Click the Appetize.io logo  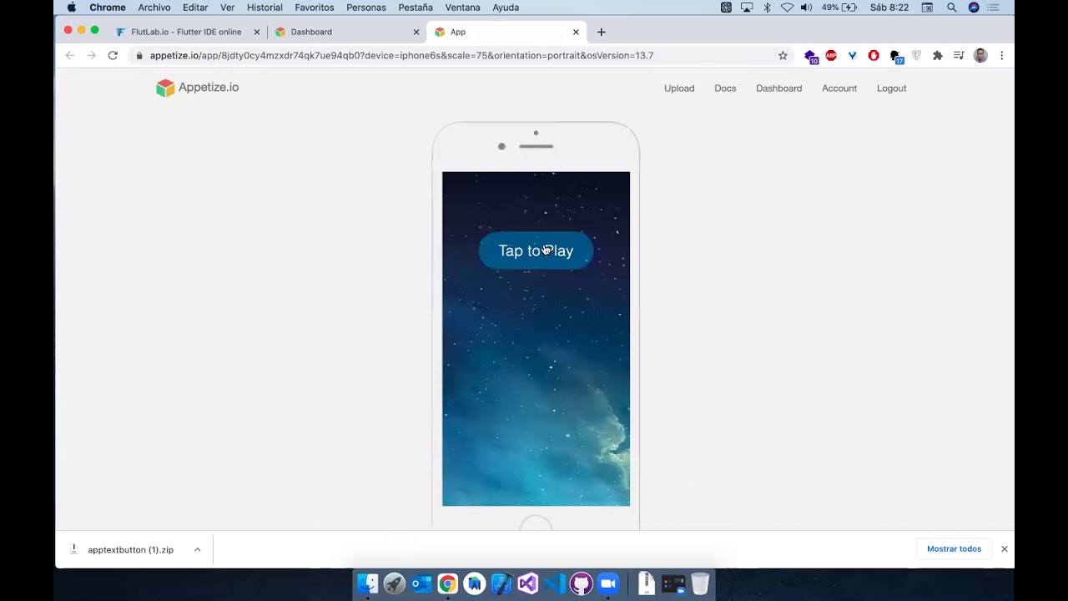click(197, 88)
